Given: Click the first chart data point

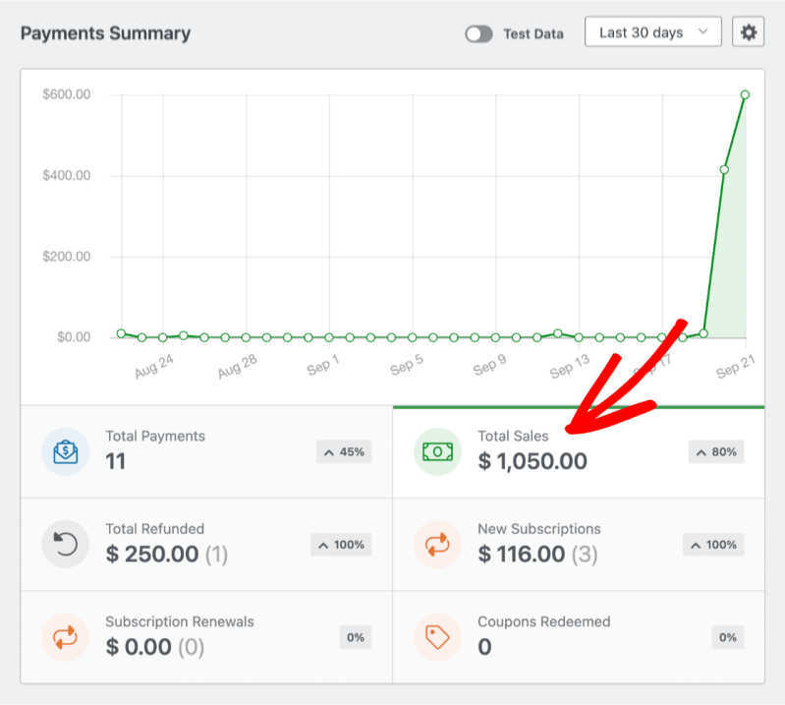Looking at the screenshot, I should (121, 333).
